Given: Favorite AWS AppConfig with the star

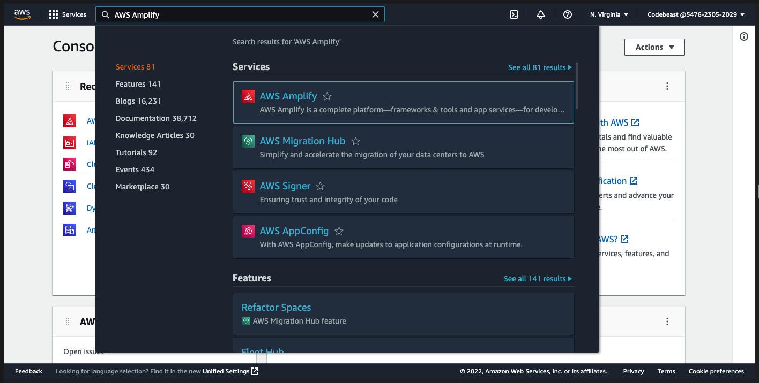Looking at the screenshot, I should [x=339, y=231].
